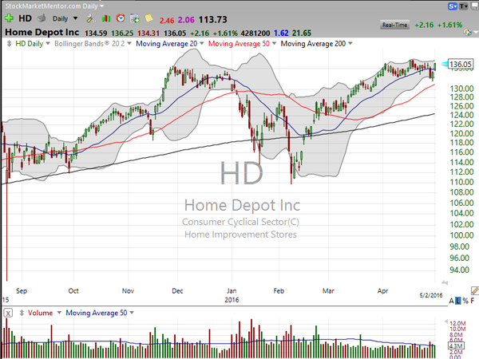Click the Real-Time button
This screenshot has height=359, width=479.
pos(394,25)
